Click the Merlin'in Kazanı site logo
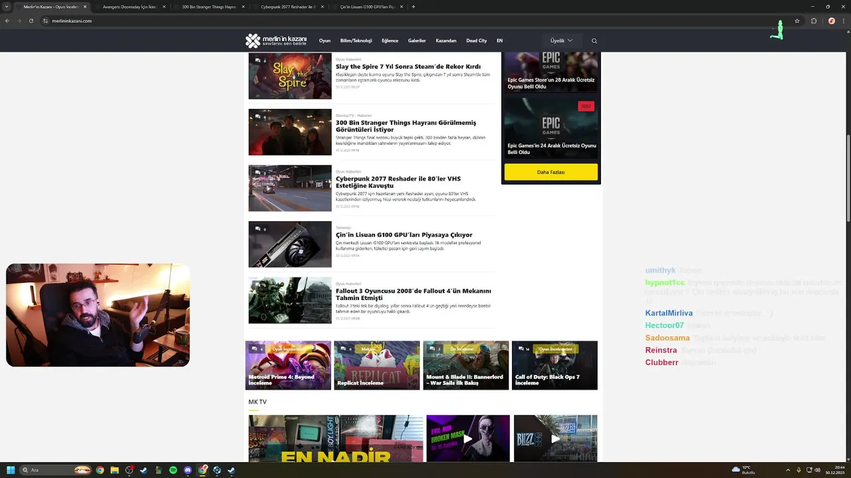This screenshot has width=851, height=478. click(276, 40)
